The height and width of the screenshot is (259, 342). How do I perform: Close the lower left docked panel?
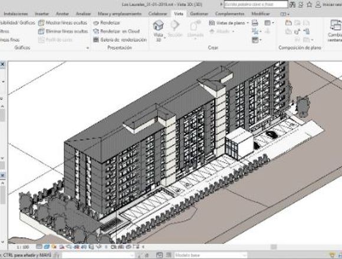2,175
